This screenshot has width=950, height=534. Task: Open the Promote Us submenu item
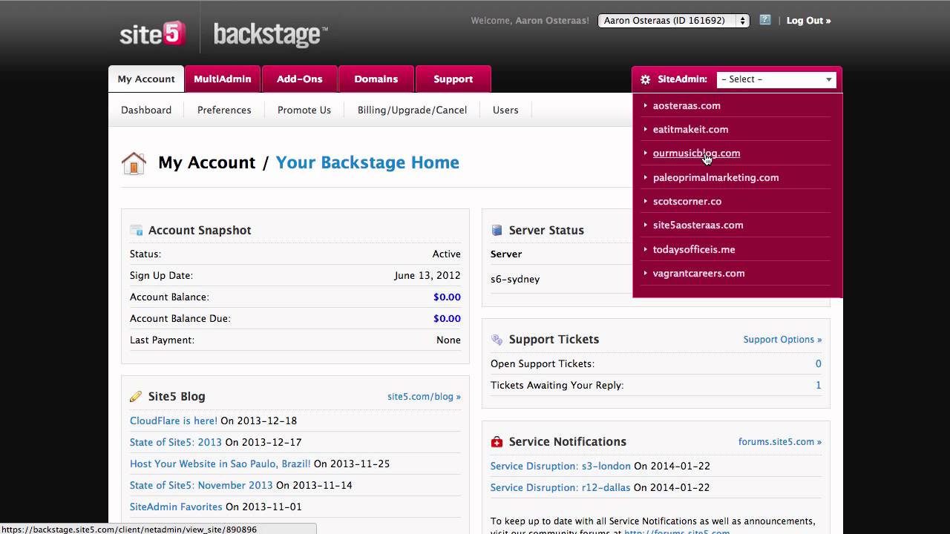(304, 110)
